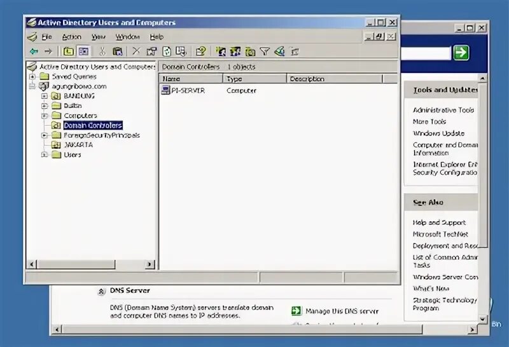Click the address field in the background window
Viewport: 509px width, 347px height.
pos(426,53)
